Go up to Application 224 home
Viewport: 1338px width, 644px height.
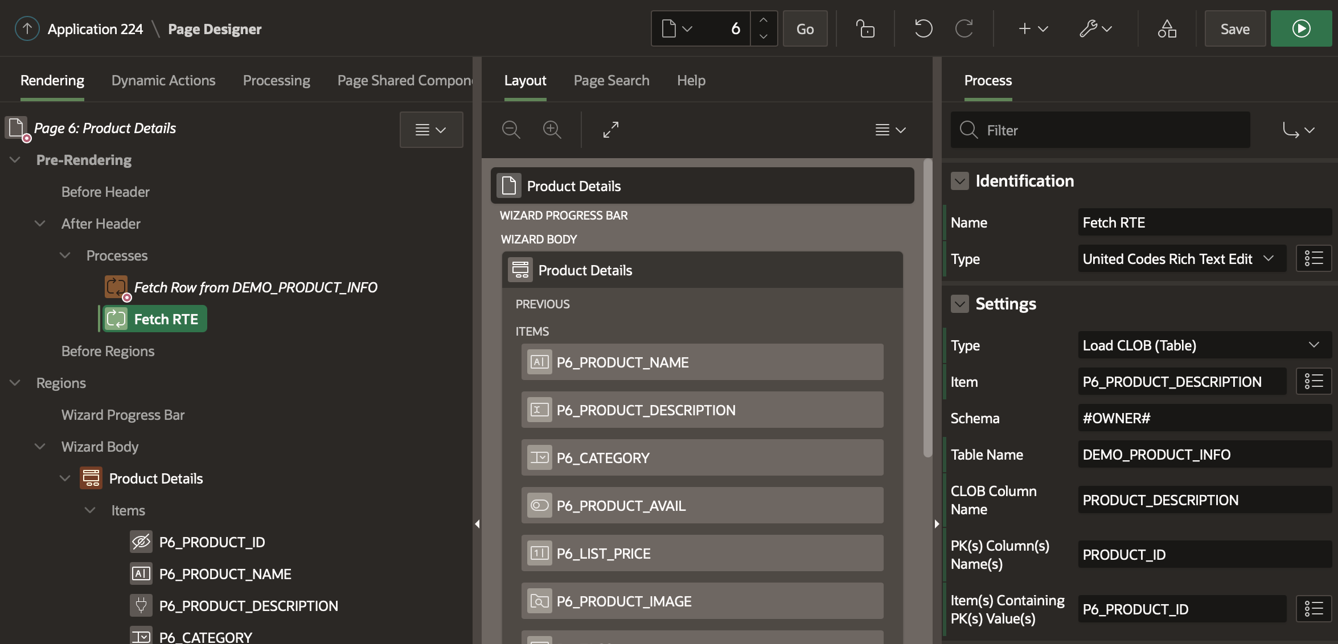coord(27,28)
